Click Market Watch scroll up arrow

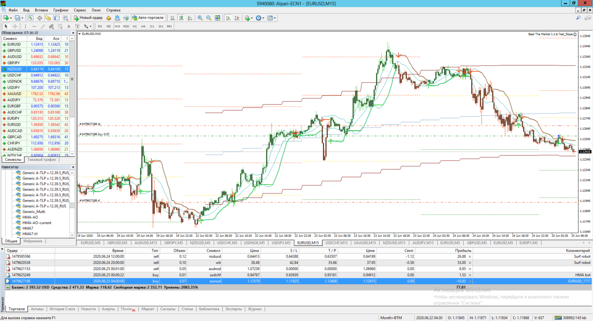72,39
